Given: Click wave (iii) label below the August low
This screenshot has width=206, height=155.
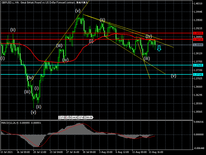Looking at the screenshot, I should 147,58.
